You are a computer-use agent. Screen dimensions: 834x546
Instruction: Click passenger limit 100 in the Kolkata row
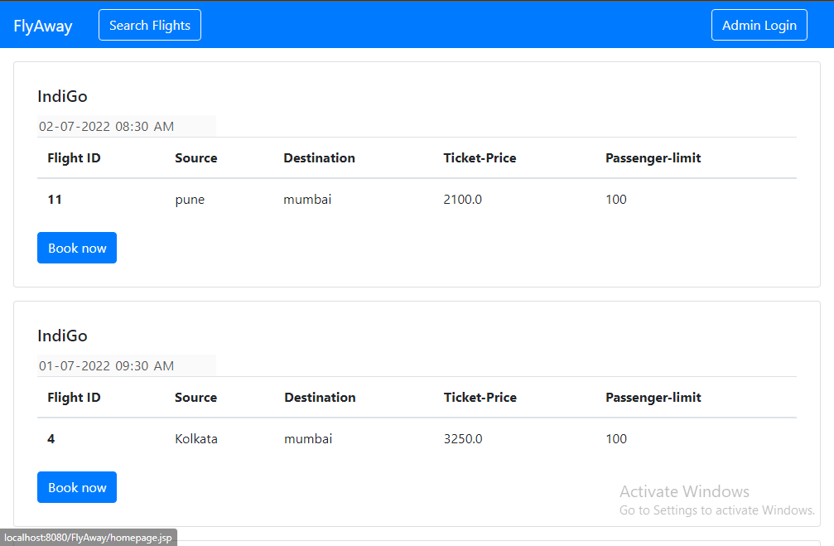tap(616, 439)
